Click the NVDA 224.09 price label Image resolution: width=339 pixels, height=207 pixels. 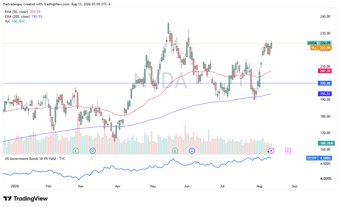pyautogui.click(x=320, y=43)
